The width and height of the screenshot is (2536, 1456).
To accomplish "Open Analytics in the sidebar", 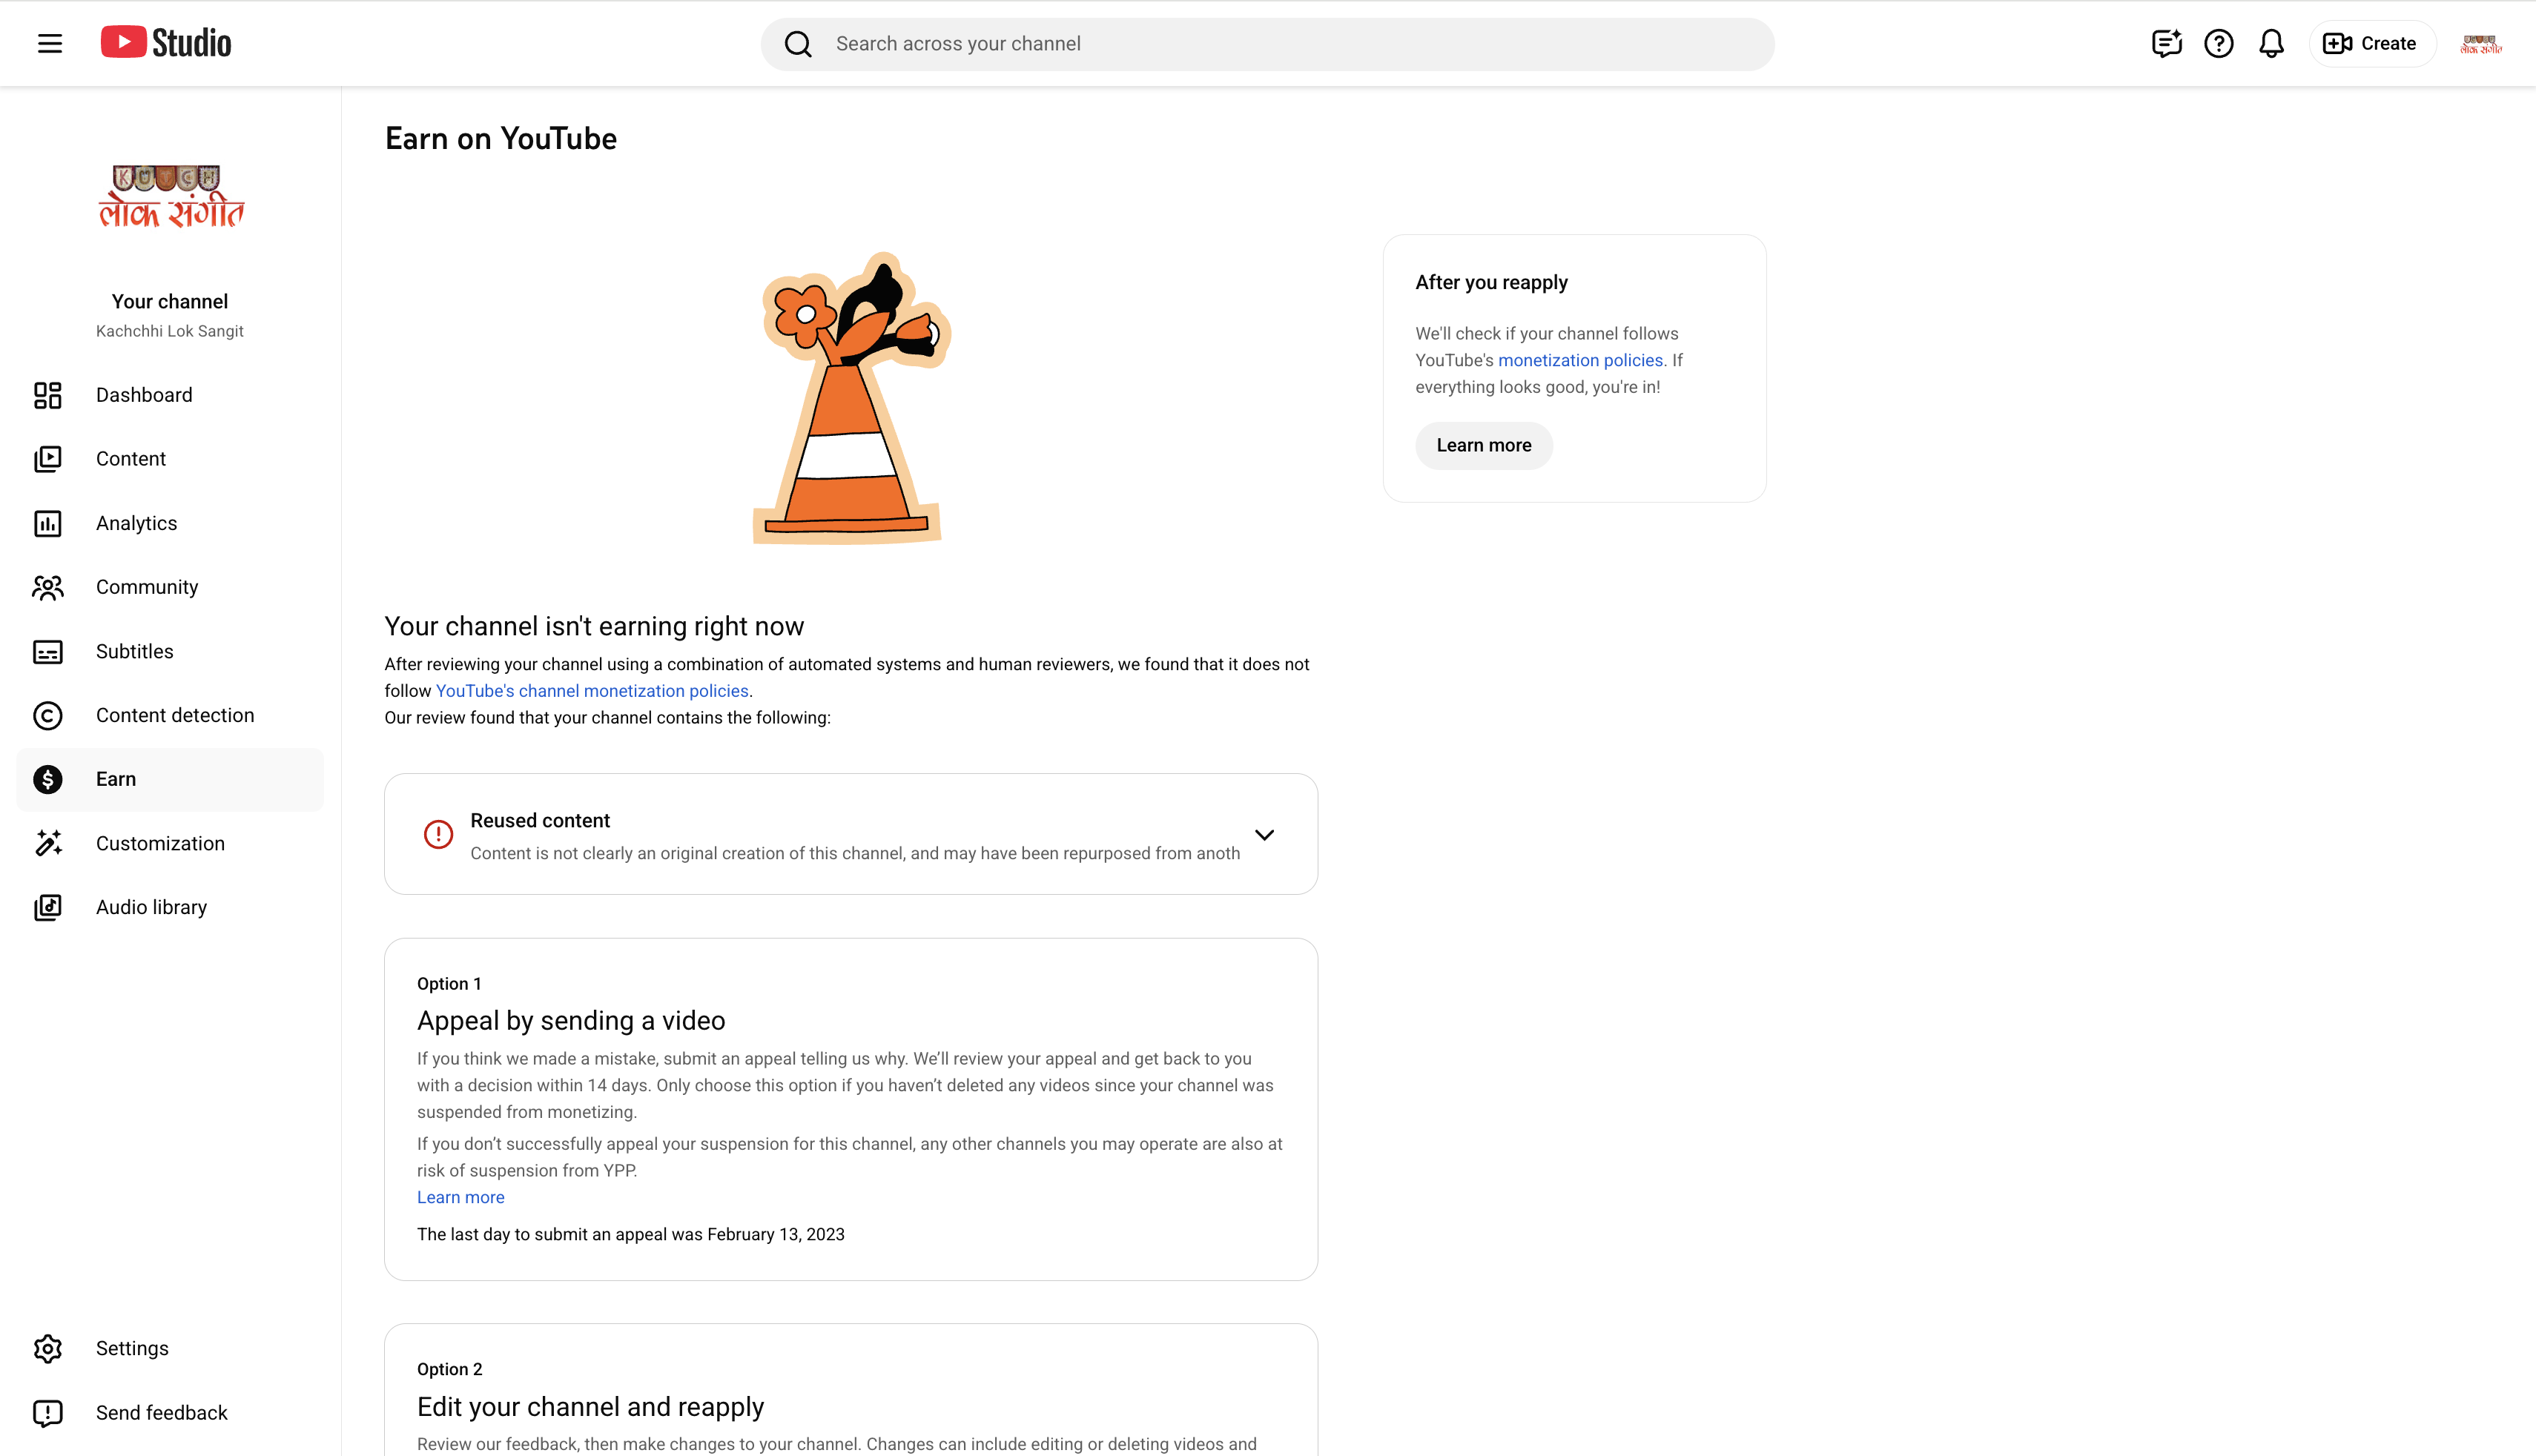I will [x=170, y=523].
